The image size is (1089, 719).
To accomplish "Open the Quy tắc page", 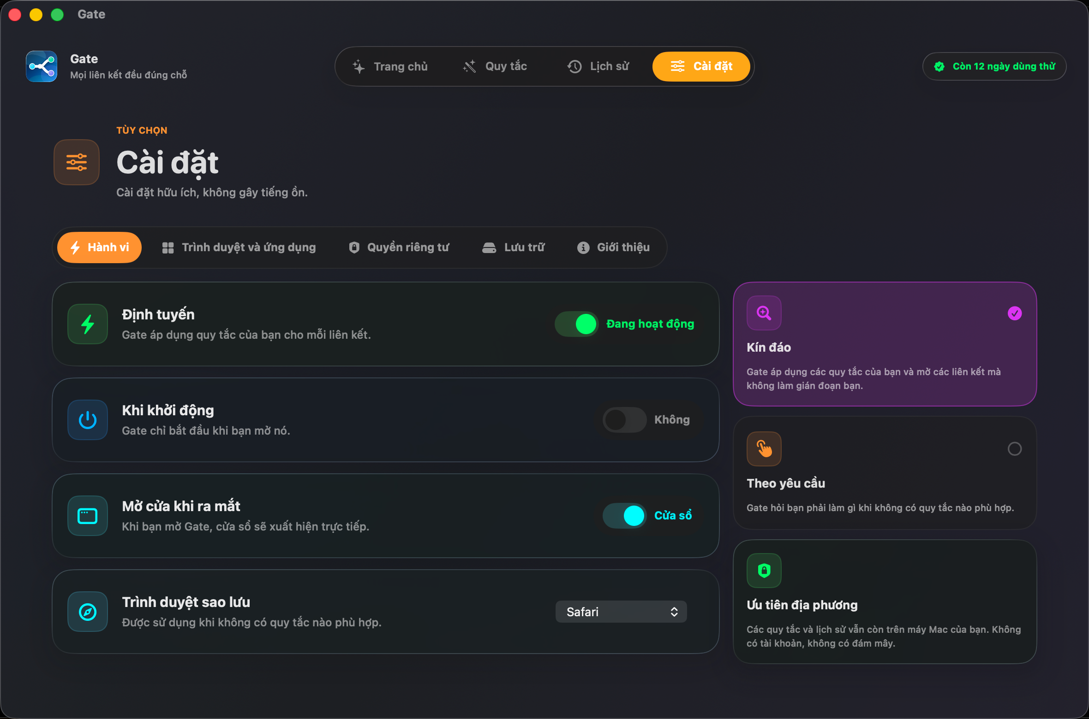I will [x=495, y=66].
